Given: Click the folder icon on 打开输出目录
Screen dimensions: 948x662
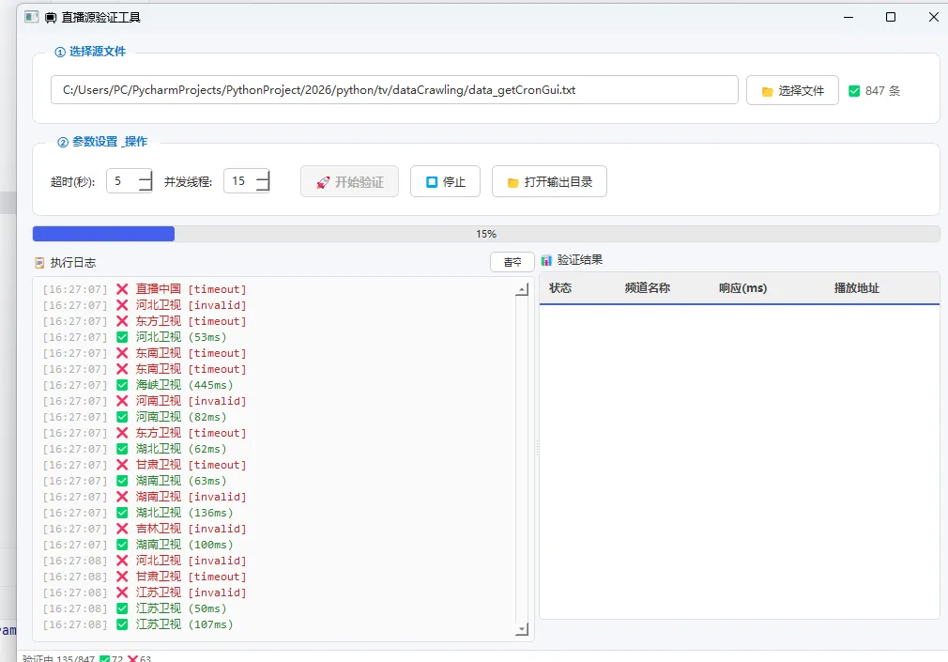Looking at the screenshot, I should 512,182.
